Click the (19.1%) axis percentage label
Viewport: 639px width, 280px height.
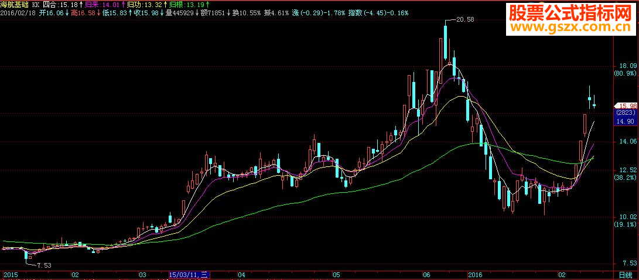625,224
